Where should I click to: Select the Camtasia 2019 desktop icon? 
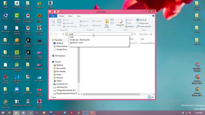pyautogui.click(x=17, y=18)
